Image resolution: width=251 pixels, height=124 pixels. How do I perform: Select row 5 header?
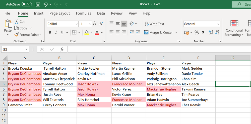click(x=4, y=84)
